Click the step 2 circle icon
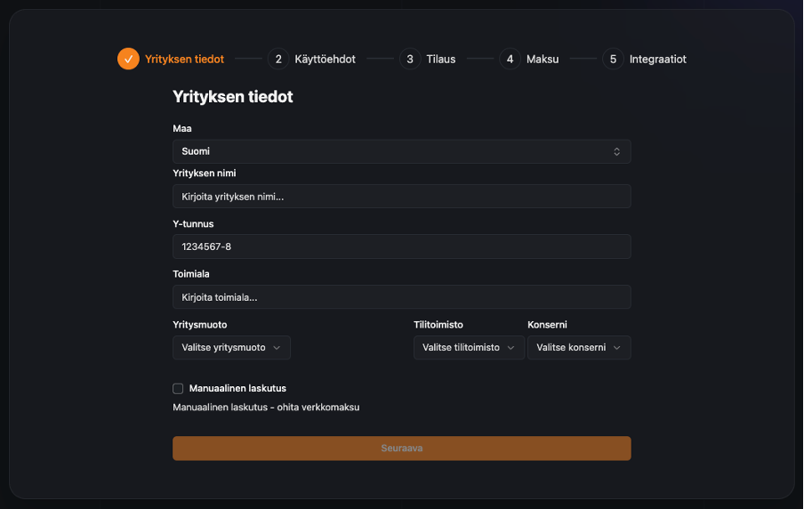 pos(278,59)
